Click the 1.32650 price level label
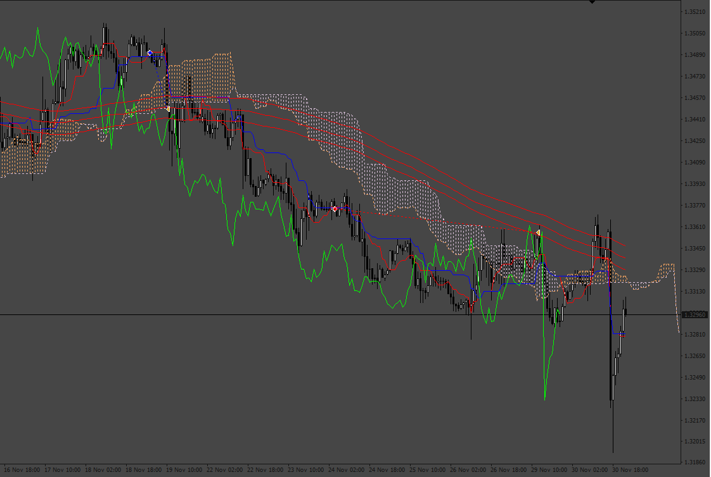Image resolution: width=711 pixels, height=477 pixels. click(x=695, y=356)
